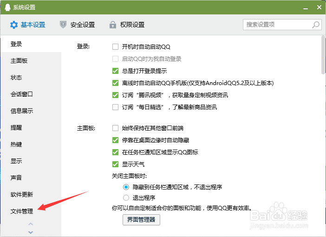
Task: Click the sidebar up chevron arrow
Action: point(31,224)
